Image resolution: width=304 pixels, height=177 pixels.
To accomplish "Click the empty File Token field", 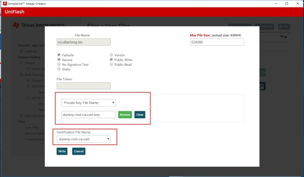I will [x=84, y=86].
